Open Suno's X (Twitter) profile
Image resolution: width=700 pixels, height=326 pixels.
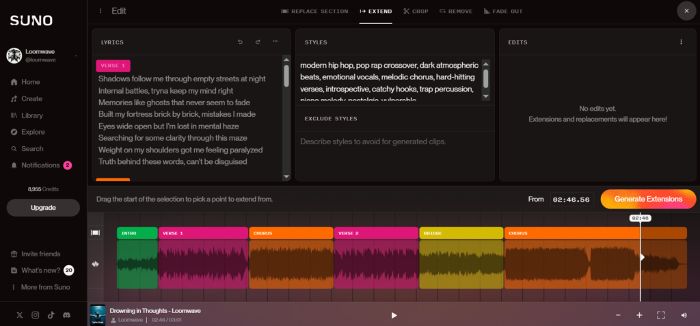[20, 315]
